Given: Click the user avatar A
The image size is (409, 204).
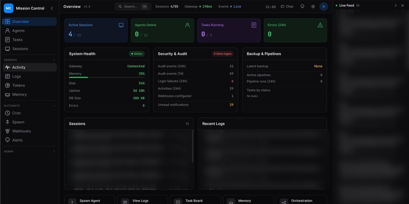Looking at the screenshot, I should (x=323, y=6).
